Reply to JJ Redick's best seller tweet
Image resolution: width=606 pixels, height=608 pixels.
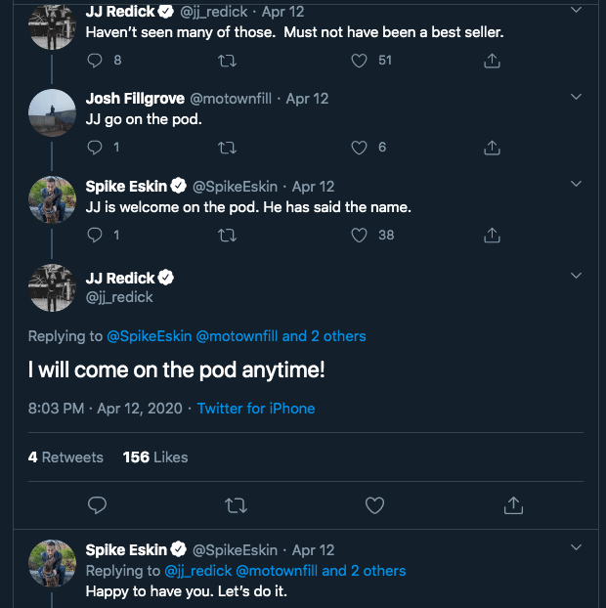point(95,61)
